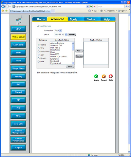Open the address bar history dropdown
Screen dimensions: 131x157
coord(87,7)
